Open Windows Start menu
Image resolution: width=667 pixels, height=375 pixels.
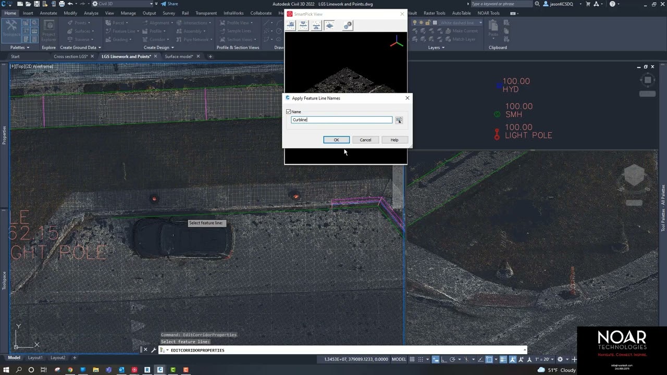pos(6,370)
